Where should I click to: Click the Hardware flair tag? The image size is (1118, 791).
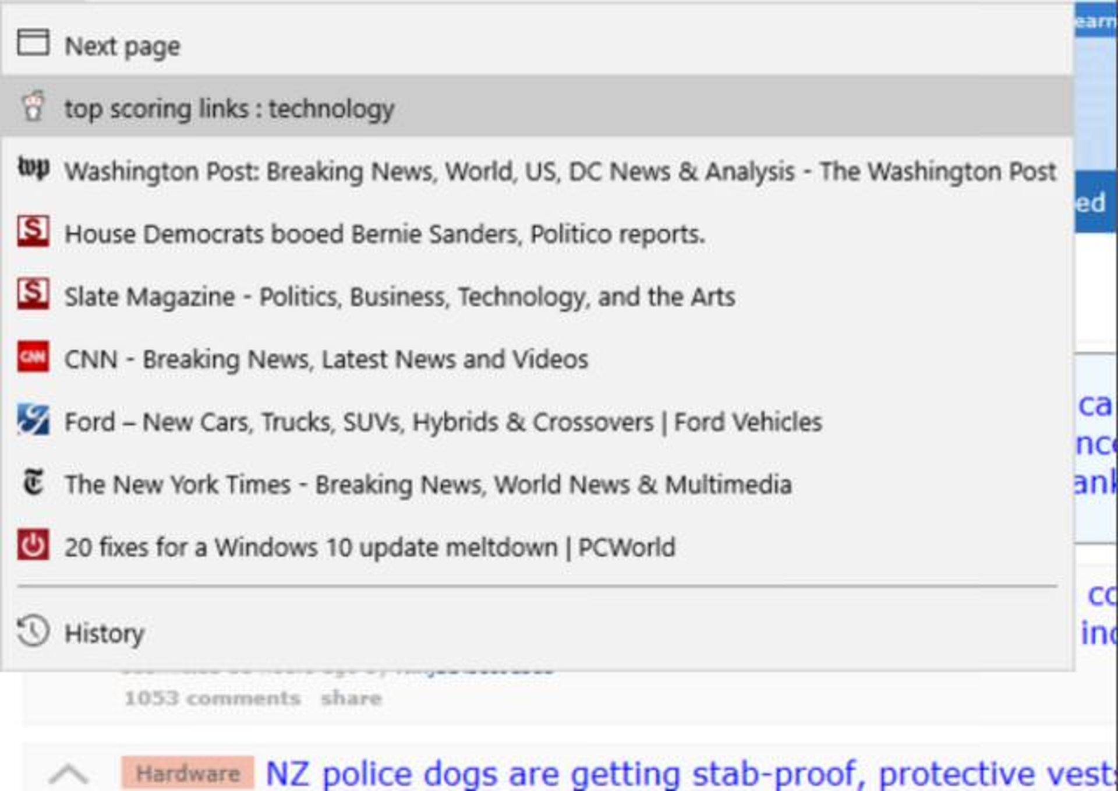187,773
